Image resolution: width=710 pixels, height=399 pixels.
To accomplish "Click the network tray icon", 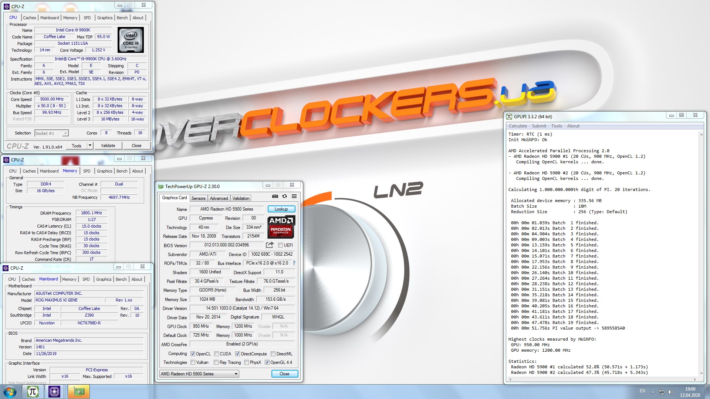I will pyautogui.click(x=662, y=392).
